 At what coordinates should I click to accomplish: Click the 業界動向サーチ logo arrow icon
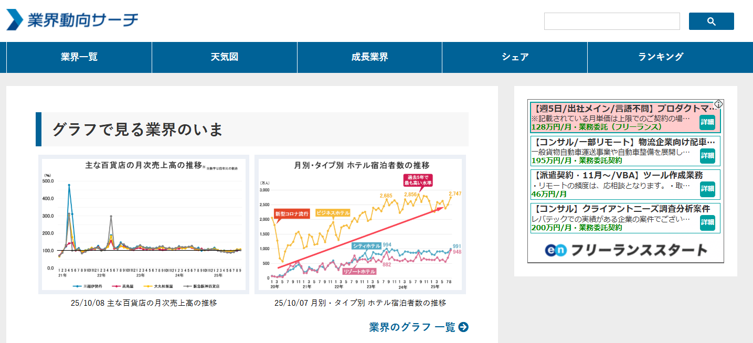tap(16, 20)
